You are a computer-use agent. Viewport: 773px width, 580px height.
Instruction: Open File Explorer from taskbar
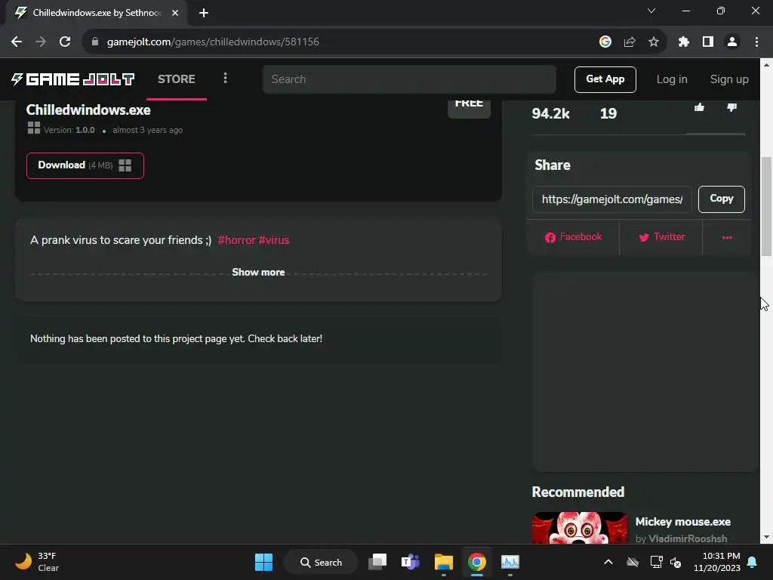[x=444, y=562]
